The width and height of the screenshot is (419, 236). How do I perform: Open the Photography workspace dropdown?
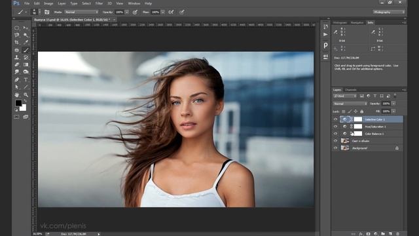[389, 12]
